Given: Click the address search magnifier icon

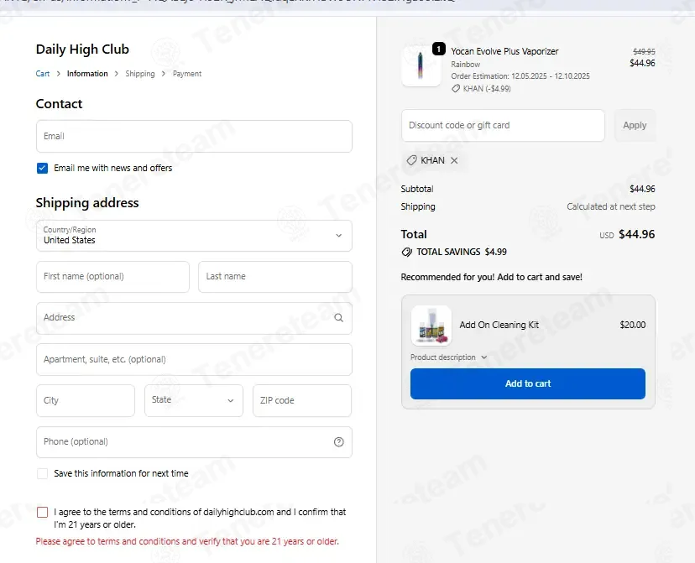Looking at the screenshot, I should [338, 318].
